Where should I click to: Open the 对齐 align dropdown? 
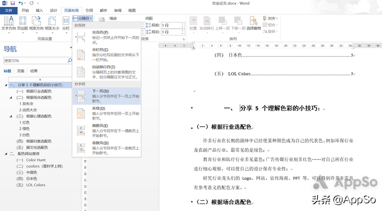point(270,18)
